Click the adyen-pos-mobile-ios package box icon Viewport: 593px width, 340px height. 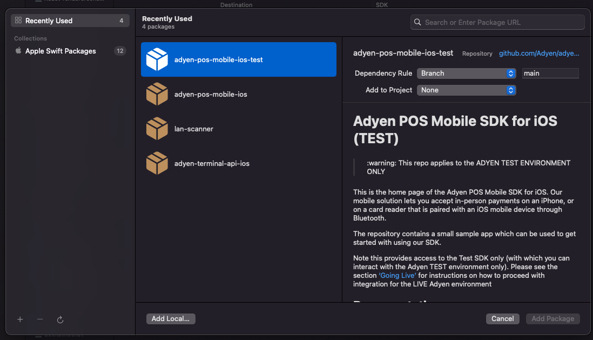tap(157, 94)
